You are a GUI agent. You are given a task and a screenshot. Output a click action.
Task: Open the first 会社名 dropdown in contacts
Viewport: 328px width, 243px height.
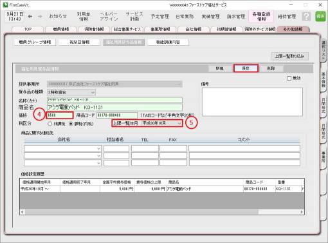click(62, 148)
